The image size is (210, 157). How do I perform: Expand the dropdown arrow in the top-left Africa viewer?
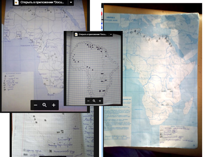(x=71, y=3)
